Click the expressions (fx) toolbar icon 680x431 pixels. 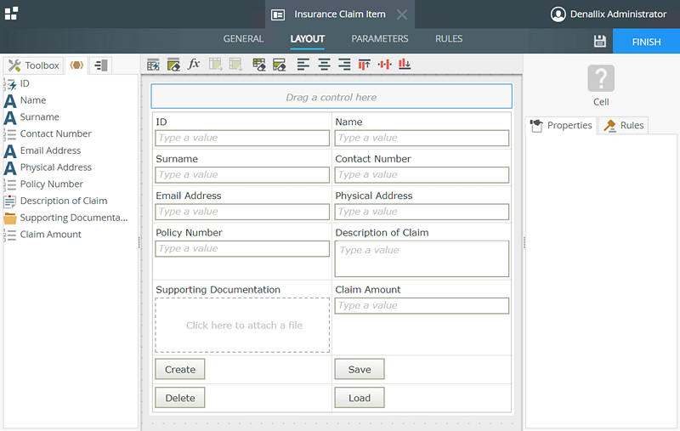[x=194, y=65]
